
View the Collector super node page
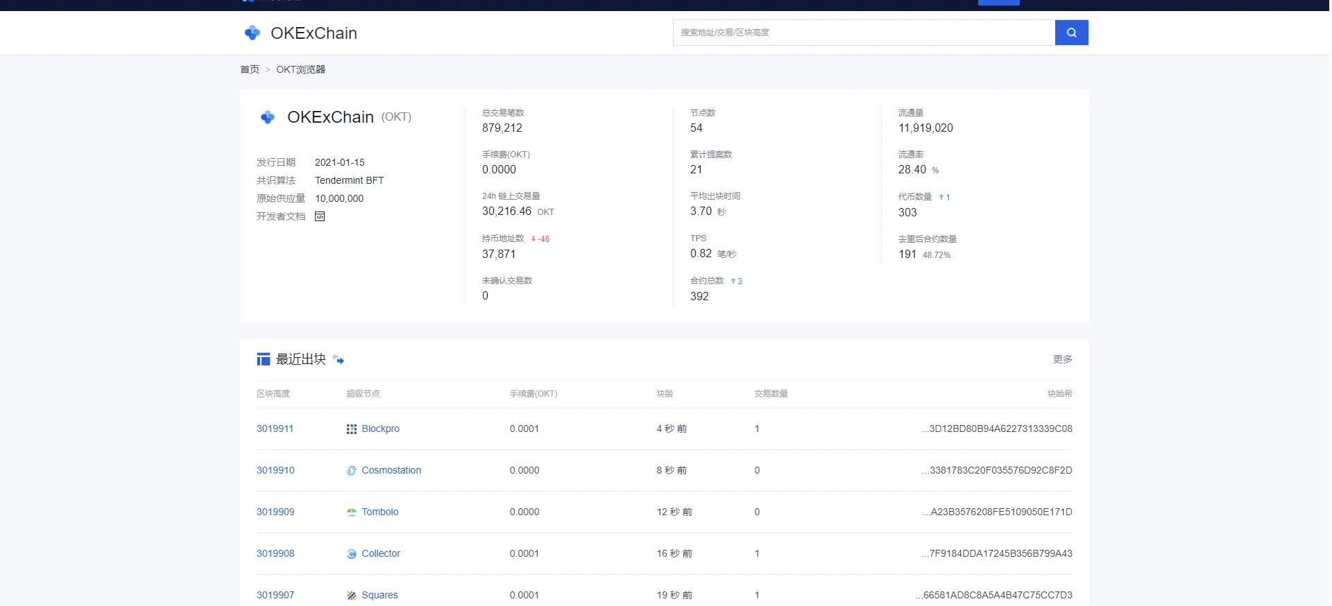(x=381, y=553)
